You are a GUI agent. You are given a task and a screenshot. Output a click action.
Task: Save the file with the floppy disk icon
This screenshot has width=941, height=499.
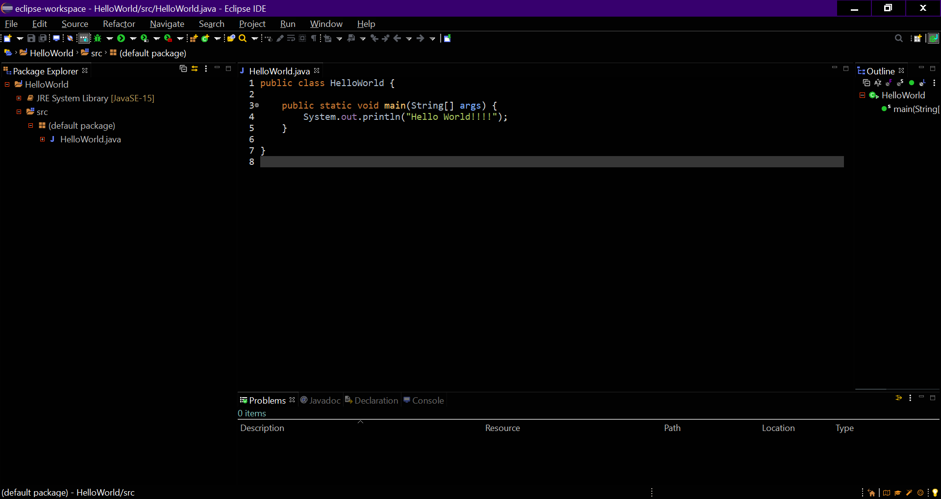31,38
